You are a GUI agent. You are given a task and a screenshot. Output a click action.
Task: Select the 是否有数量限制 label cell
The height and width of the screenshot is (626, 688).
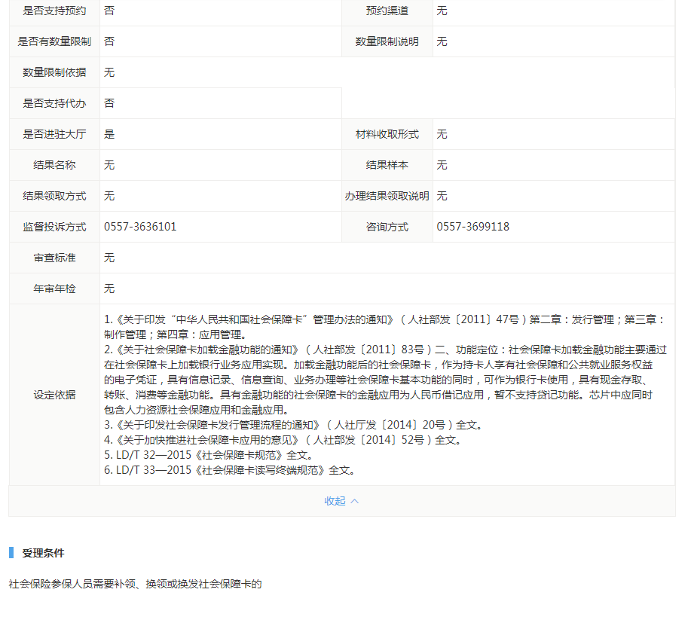[54, 41]
